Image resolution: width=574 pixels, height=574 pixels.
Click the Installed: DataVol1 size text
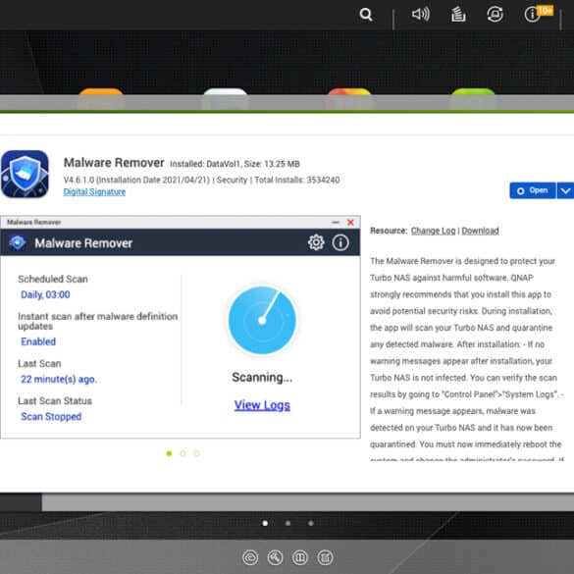pyautogui.click(x=235, y=164)
